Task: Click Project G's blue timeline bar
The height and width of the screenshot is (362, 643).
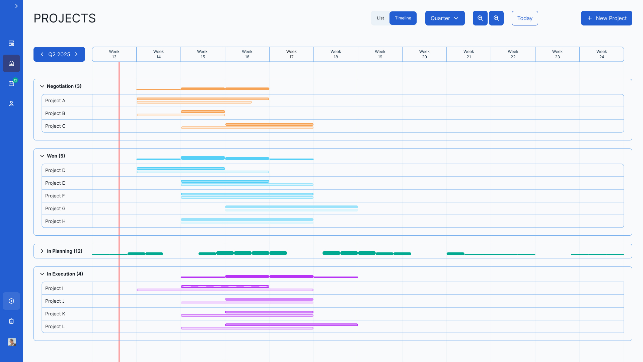Action: (x=291, y=207)
